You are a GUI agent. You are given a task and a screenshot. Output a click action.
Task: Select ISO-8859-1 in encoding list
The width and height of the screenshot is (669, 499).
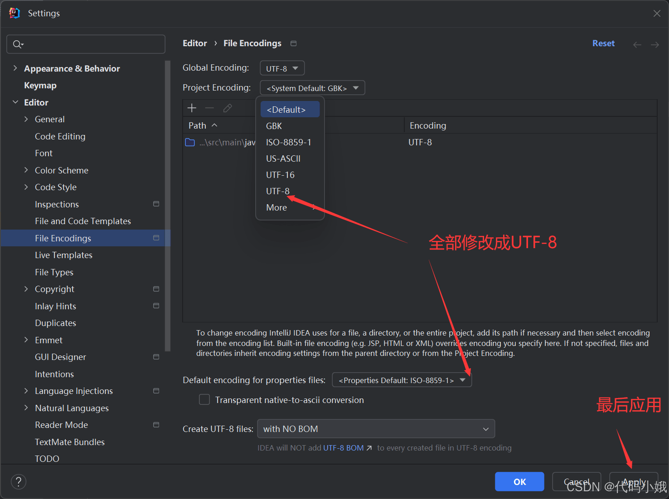coord(290,142)
